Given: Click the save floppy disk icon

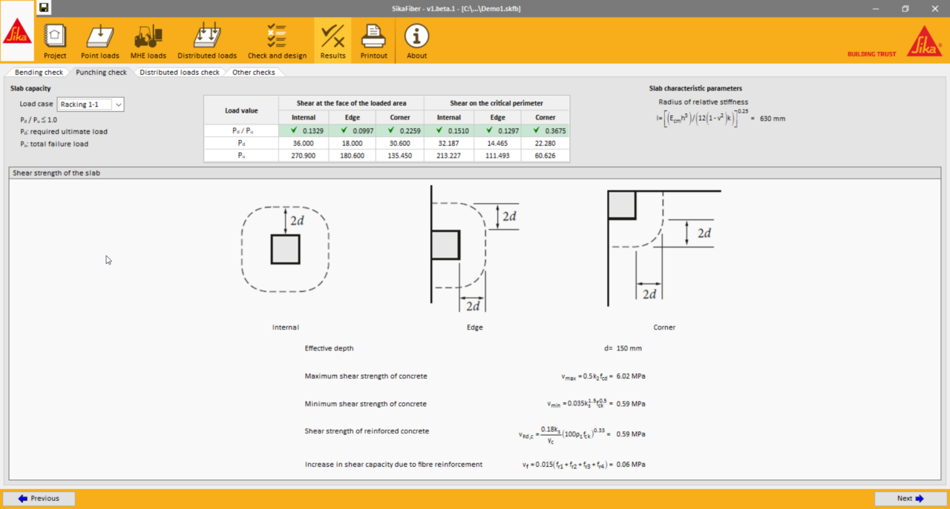Looking at the screenshot, I should click(44, 8).
